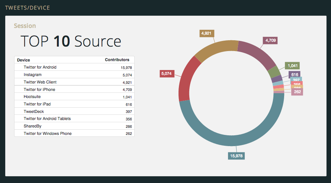Click the 616 contributors table cell
The width and height of the screenshot is (331, 183).
point(129,104)
